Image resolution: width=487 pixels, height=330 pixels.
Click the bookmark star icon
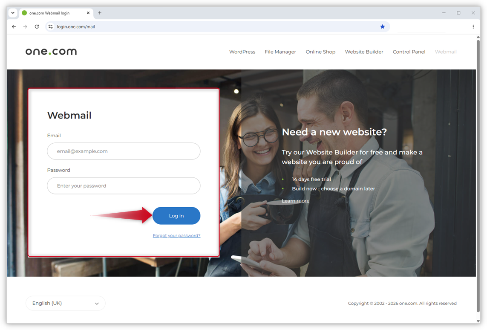382,27
